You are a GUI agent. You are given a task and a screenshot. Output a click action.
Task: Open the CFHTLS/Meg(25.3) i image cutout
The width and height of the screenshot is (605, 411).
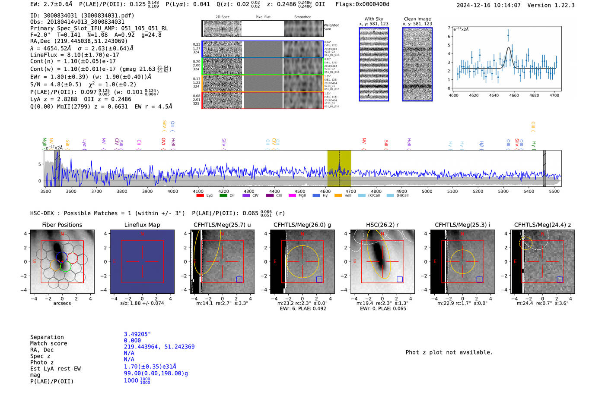462,262
